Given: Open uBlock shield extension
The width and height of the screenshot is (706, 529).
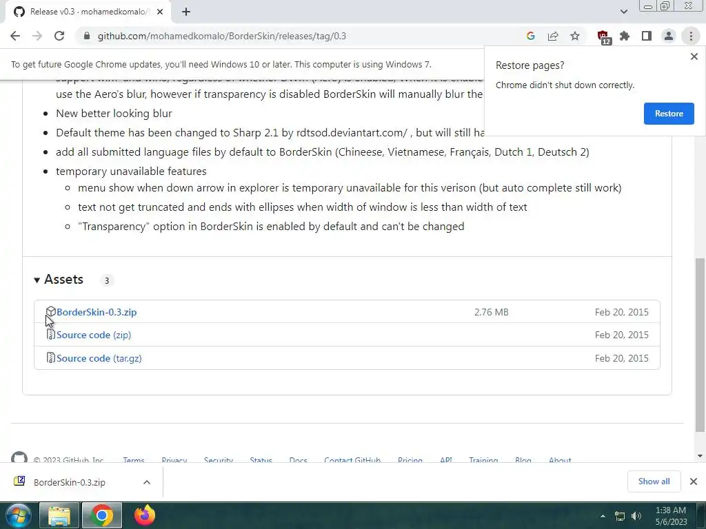Looking at the screenshot, I should (603, 37).
